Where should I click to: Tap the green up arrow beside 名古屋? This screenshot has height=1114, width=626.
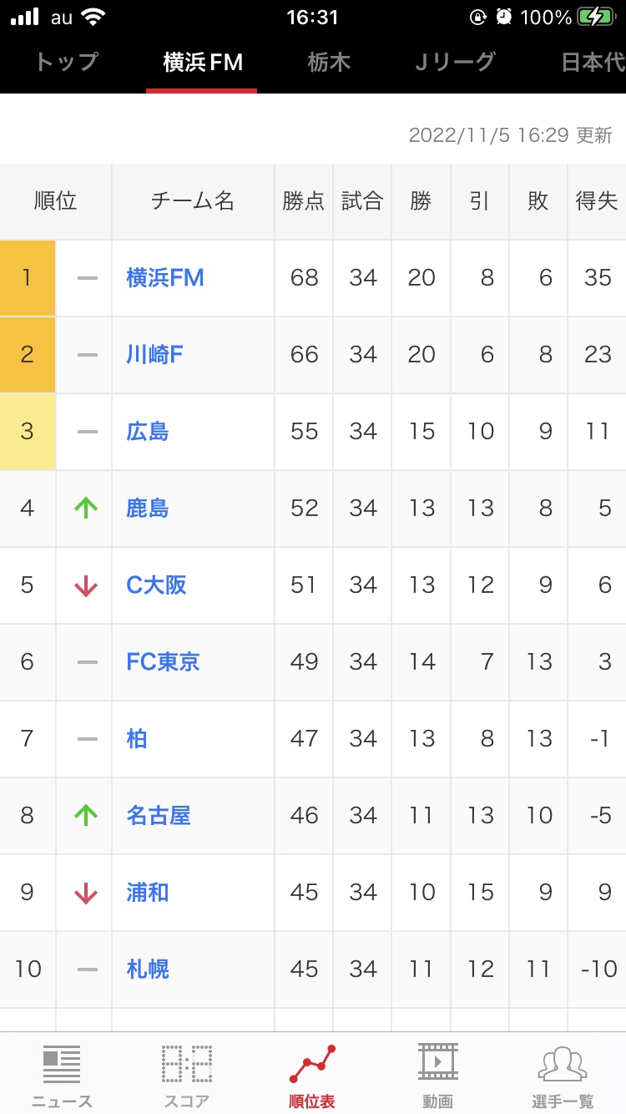86,815
